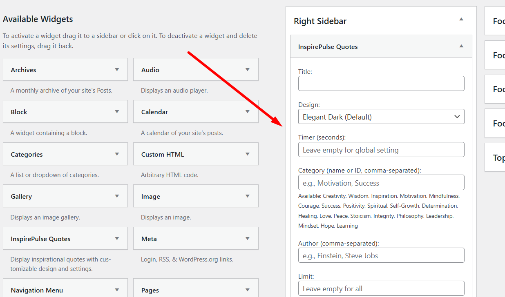Click the Author comma-separated field

381,255
